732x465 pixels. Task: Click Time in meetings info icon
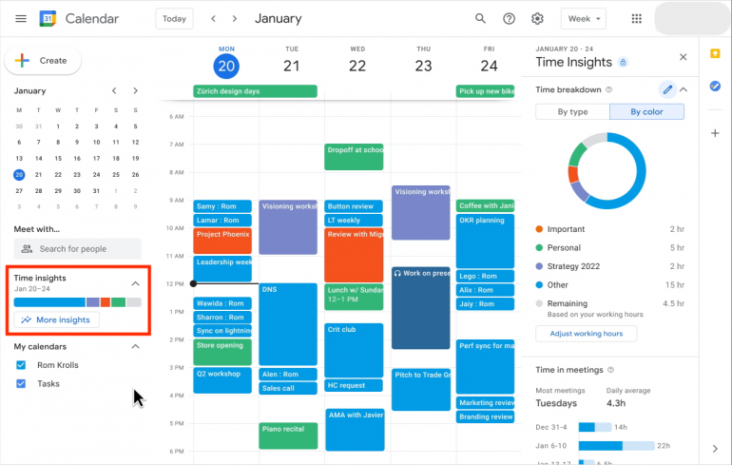610,370
